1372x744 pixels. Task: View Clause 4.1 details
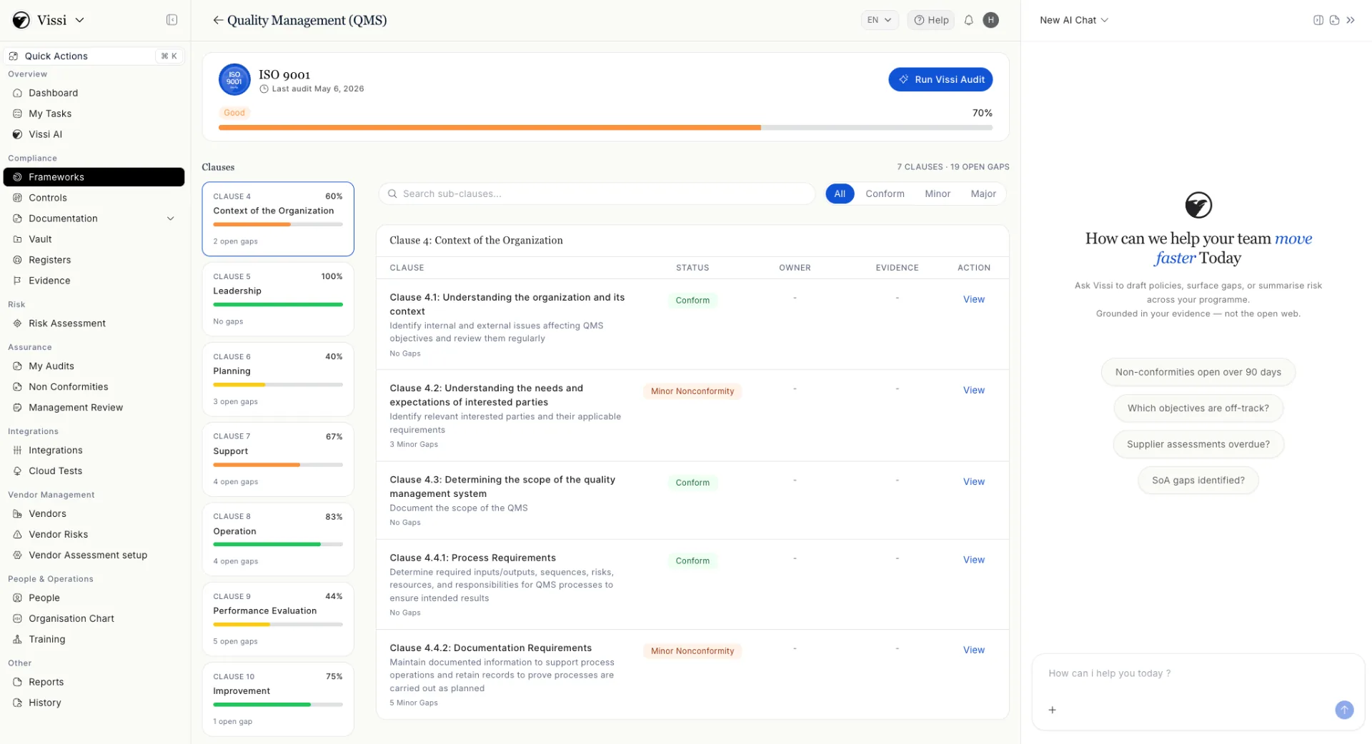coord(973,299)
